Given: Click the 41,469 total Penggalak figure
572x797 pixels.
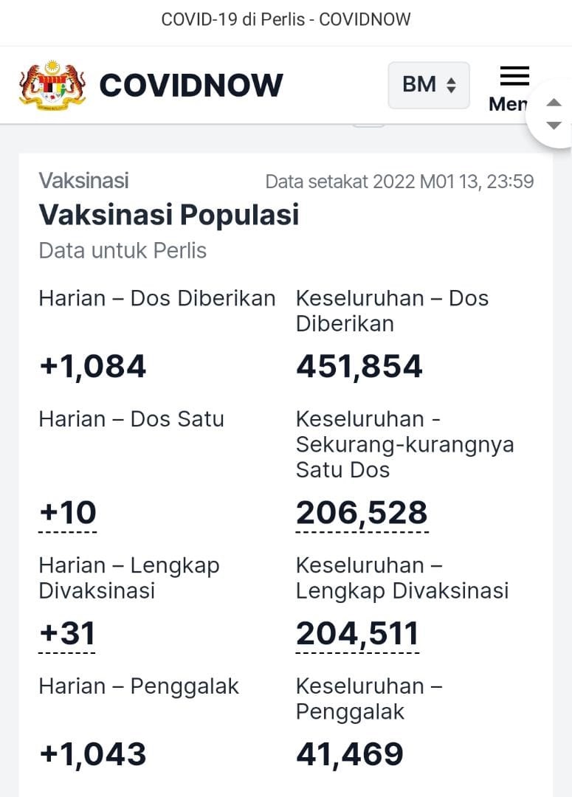Looking at the screenshot, I should (350, 754).
